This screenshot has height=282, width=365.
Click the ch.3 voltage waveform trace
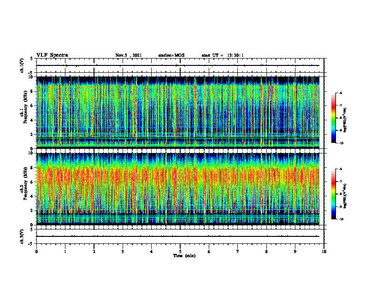tap(178, 236)
